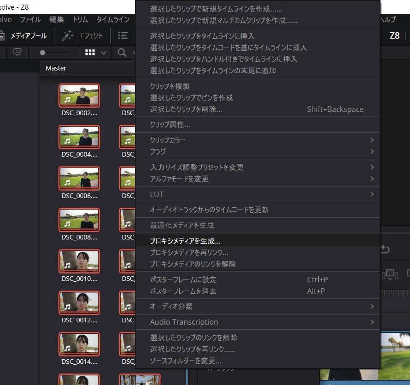Choose プロキシメディアのリンクを解除
Screen dimensions: 410x385
pos(258,264)
